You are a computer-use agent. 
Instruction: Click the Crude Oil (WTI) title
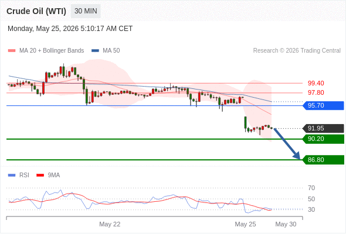coord(36,11)
